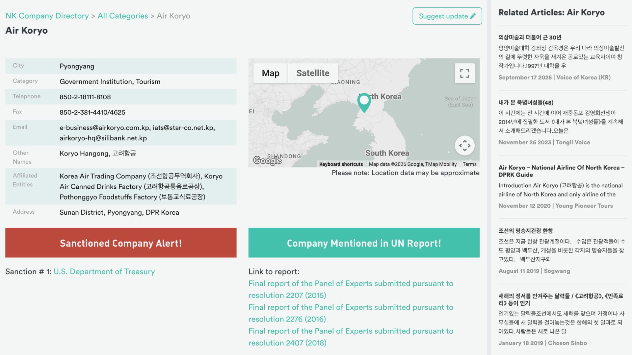
Task: Click the South Korea label on the map
Action: (x=387, y=153)
